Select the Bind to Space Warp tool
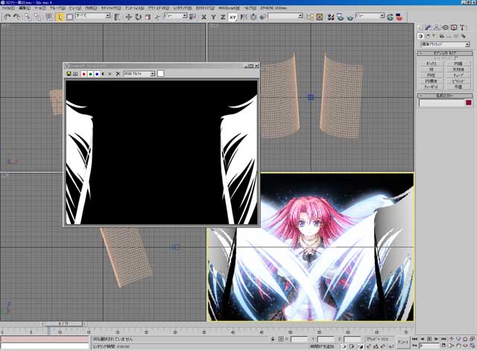The width and height of the screenshot is (477, 351). pyautogui.click(x=48, y=17)
